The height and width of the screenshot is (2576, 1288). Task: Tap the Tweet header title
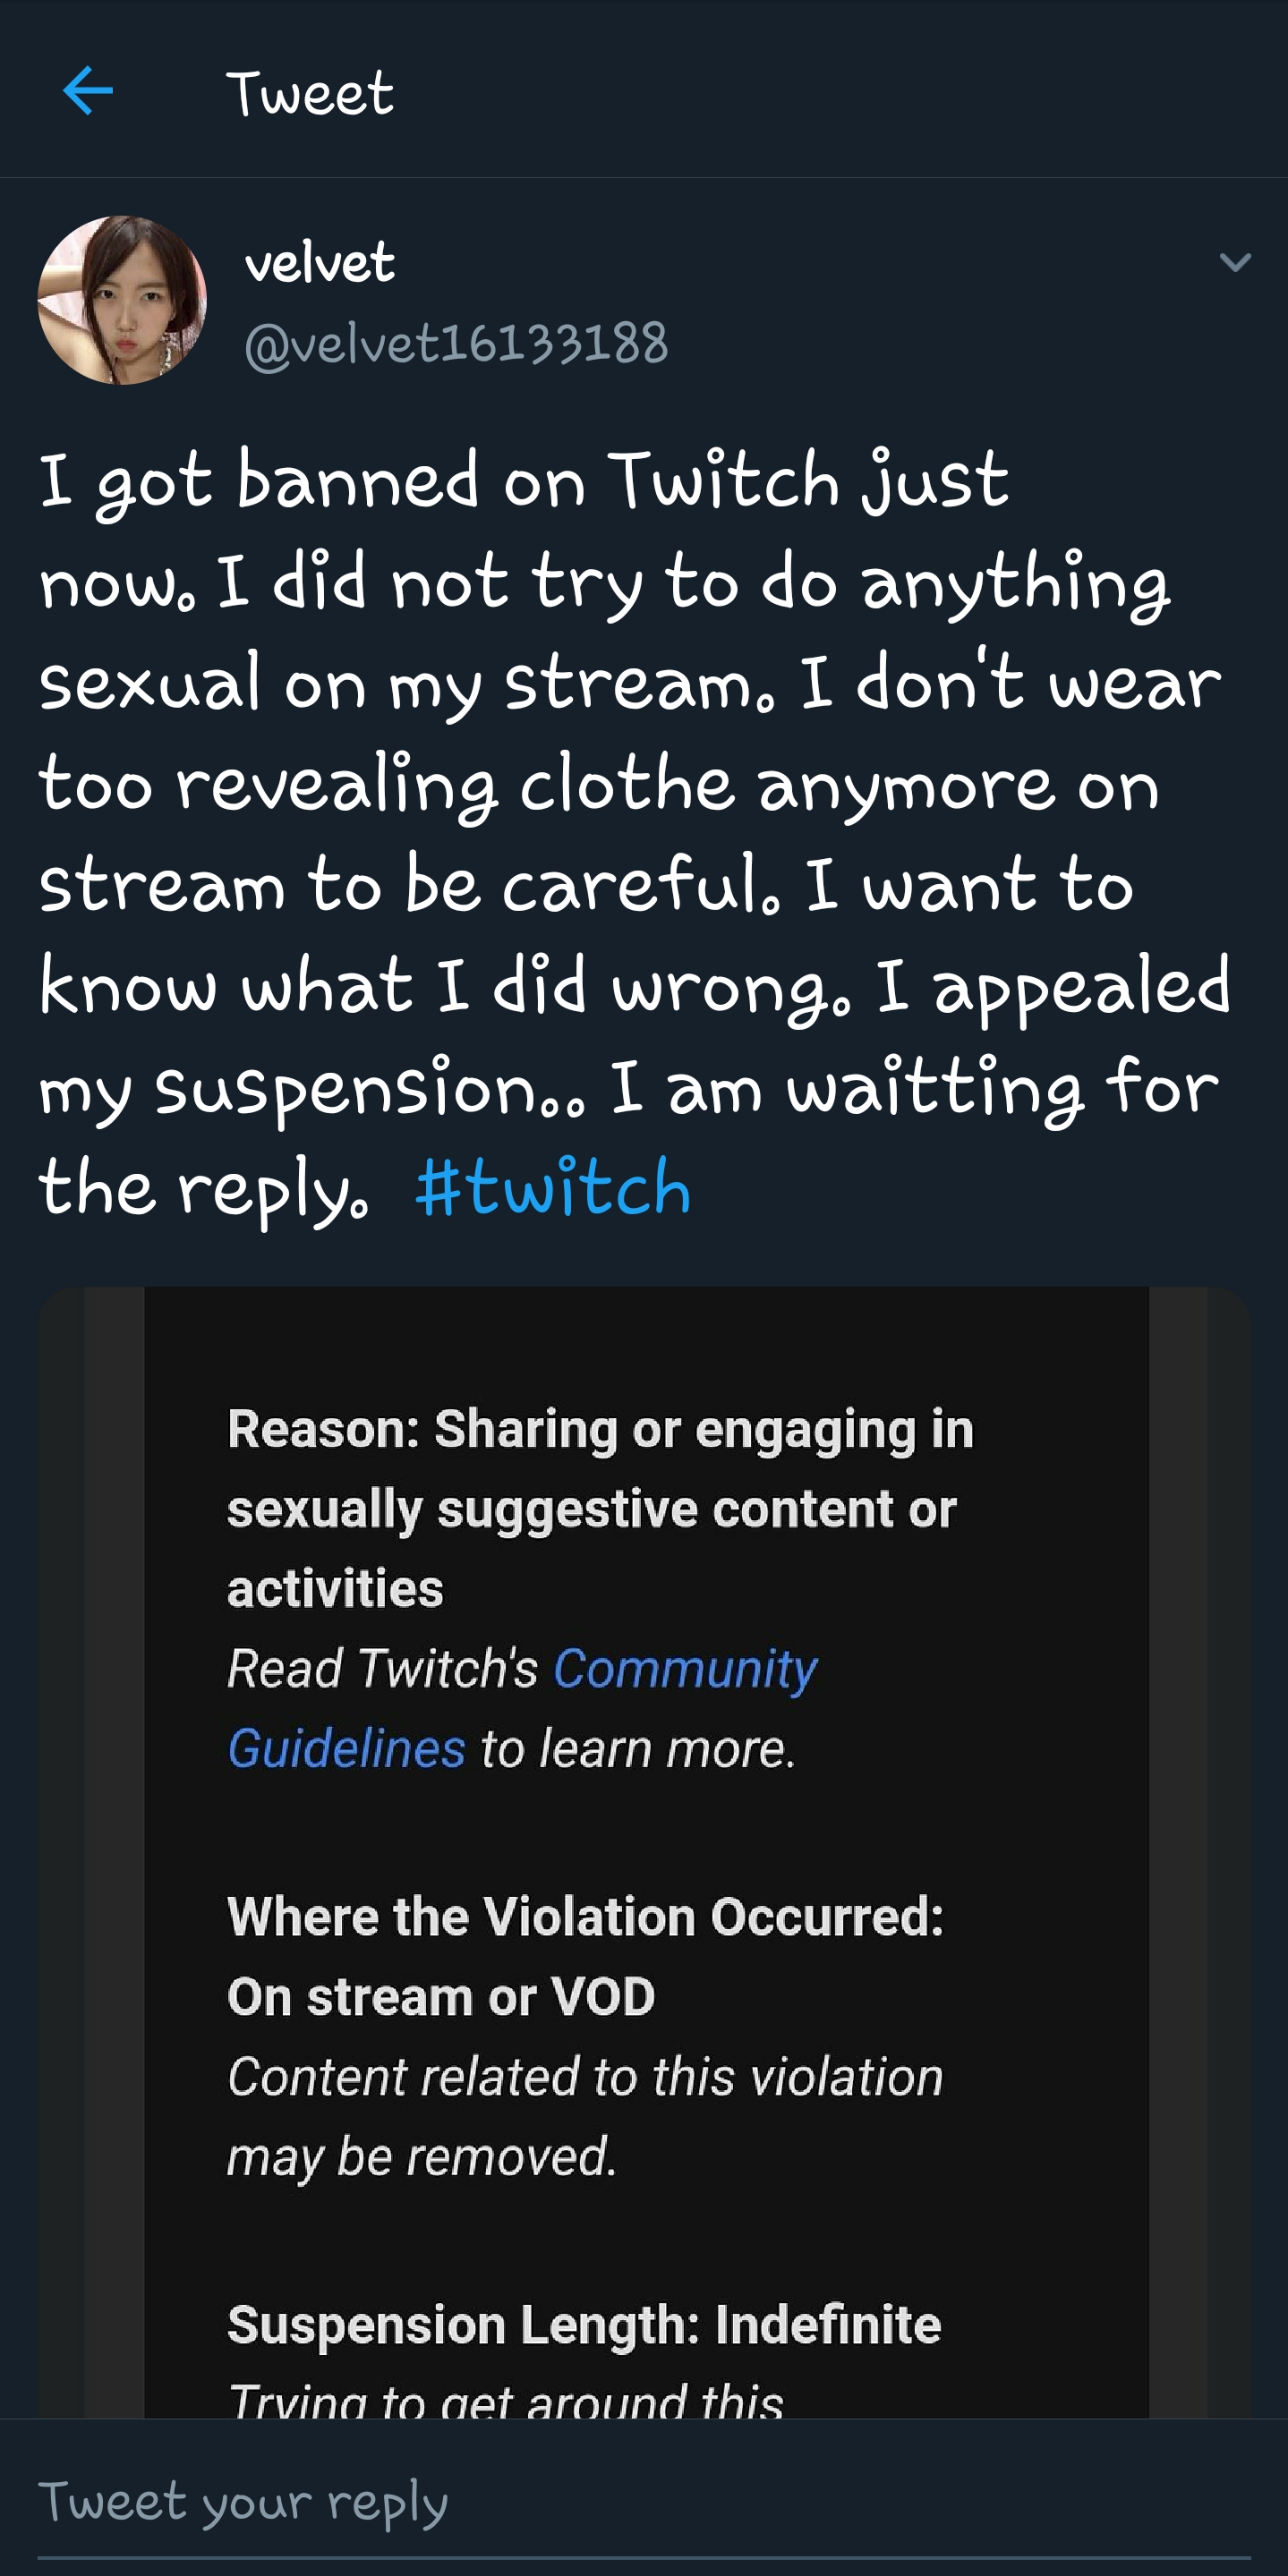[x=310, y=94]
